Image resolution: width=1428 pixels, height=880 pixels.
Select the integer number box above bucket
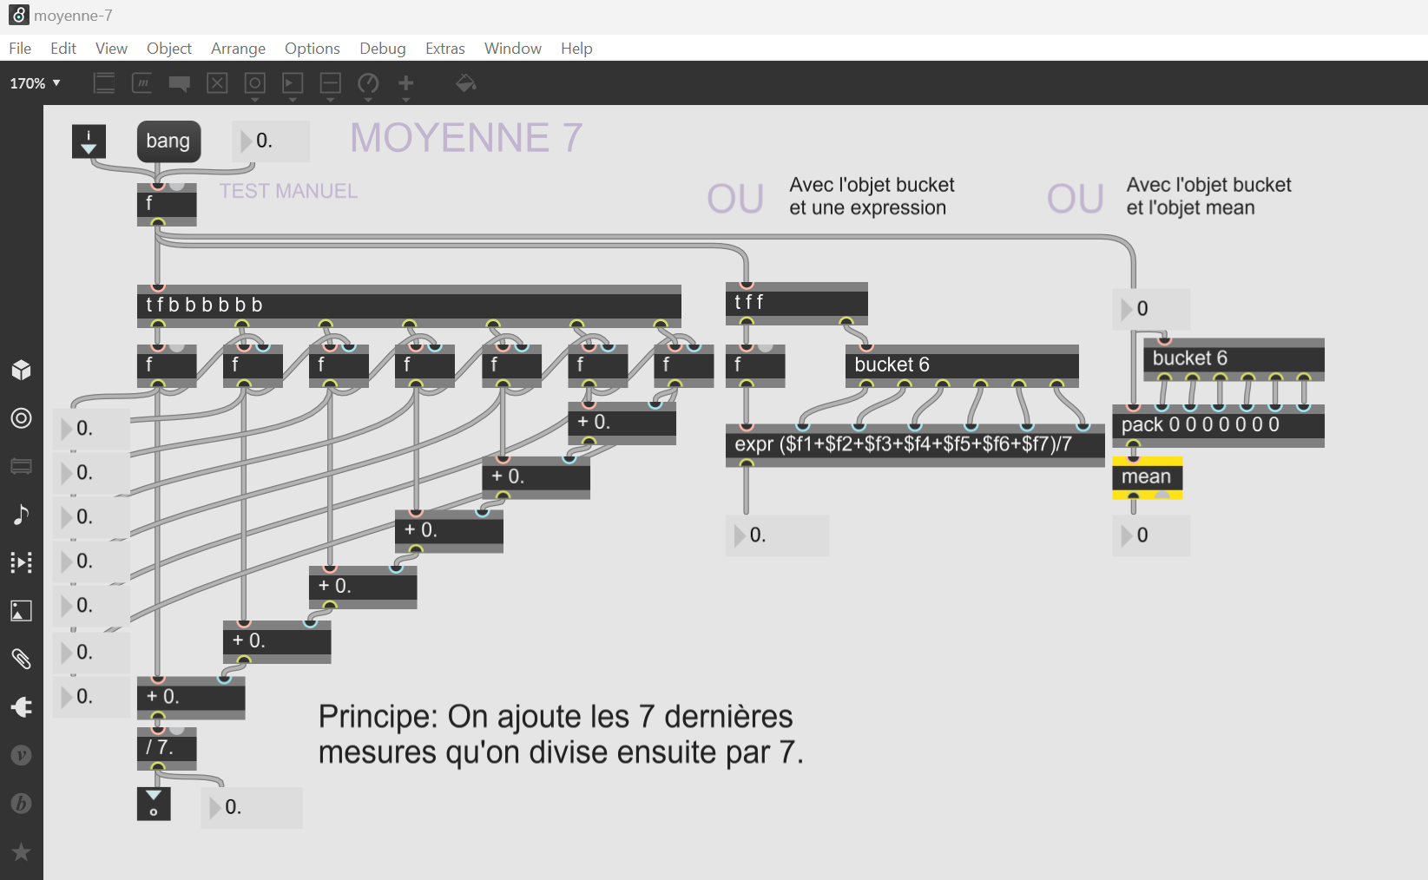point(1151,309)
